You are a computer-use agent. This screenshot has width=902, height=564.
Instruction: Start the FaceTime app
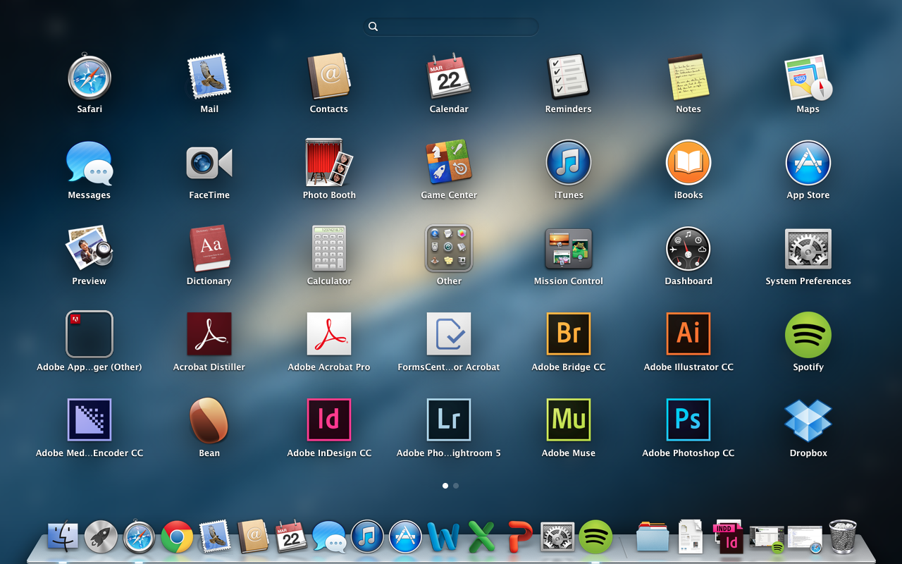(x=209, y=163)
